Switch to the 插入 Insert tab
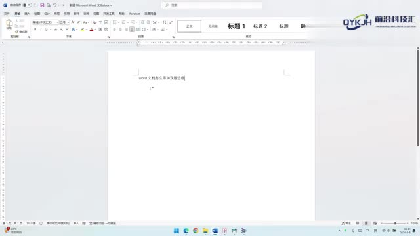 [x=27, y=14]
